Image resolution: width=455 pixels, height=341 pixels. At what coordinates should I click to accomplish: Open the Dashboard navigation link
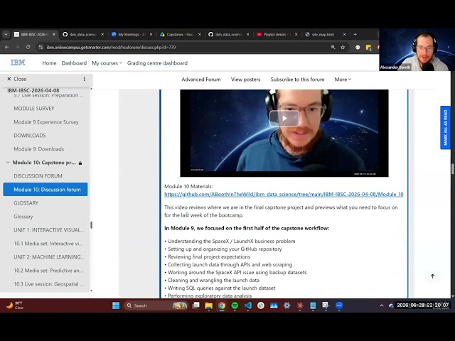(74, 63)
